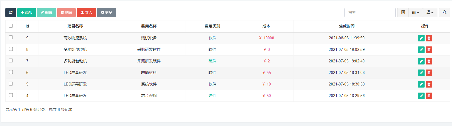Click the 芯片采购 cell

click(x=149, y=96)
